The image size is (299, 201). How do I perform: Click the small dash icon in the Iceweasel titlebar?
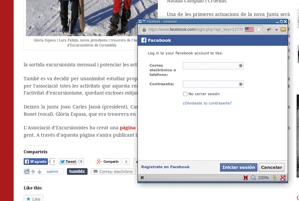click(x=144, y=21)
